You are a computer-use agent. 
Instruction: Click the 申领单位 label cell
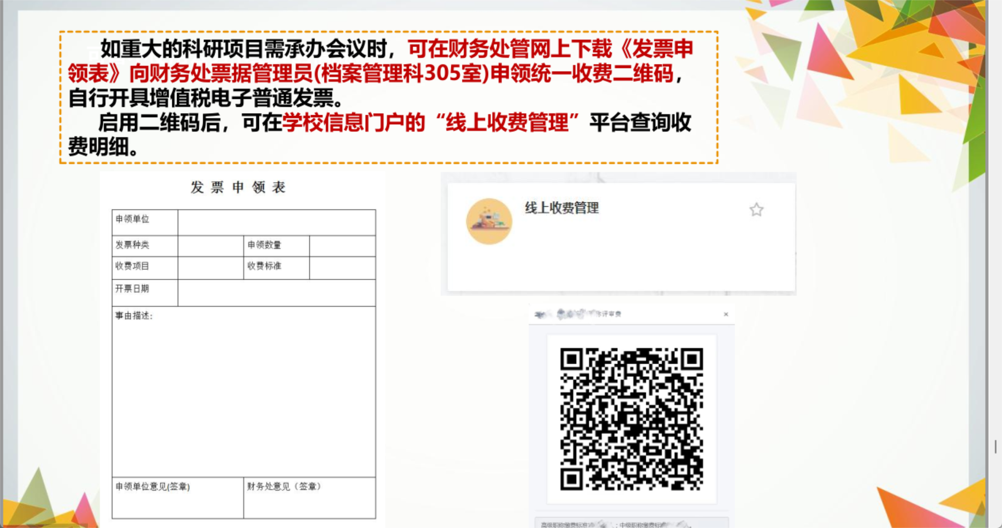(145, 223)
